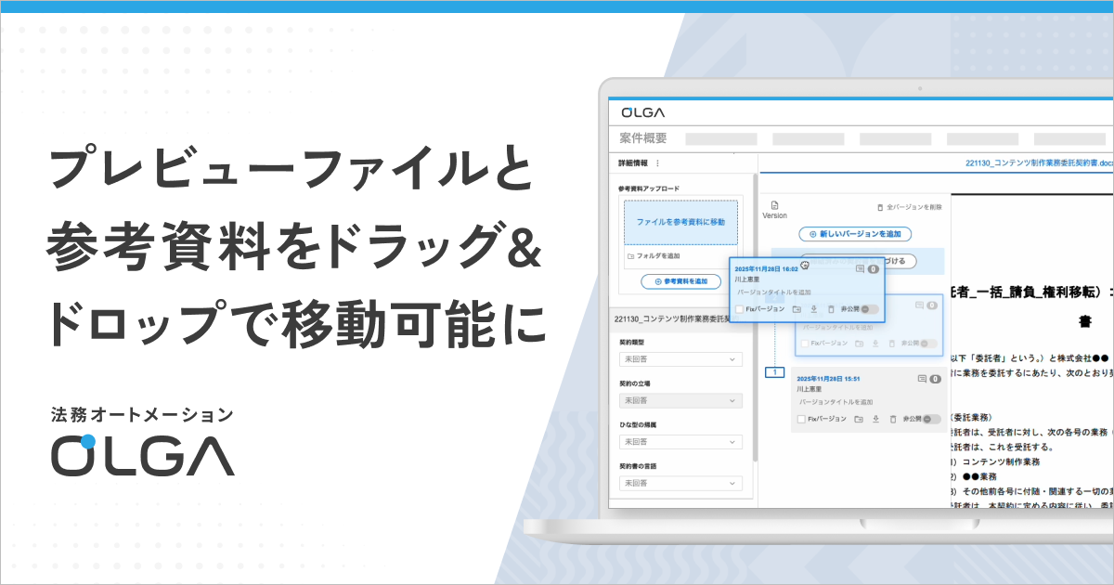Open the kebab menu beside 詳細情報
1114x585 pixels.
coord(657,162)
